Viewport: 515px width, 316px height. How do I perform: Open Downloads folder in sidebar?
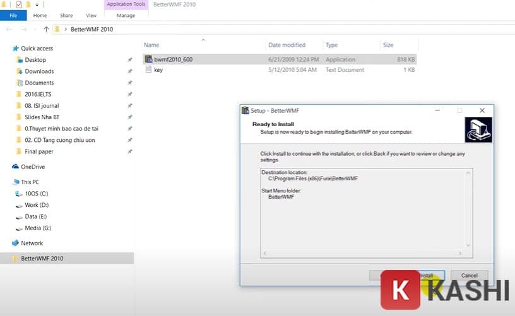[39, 71]
